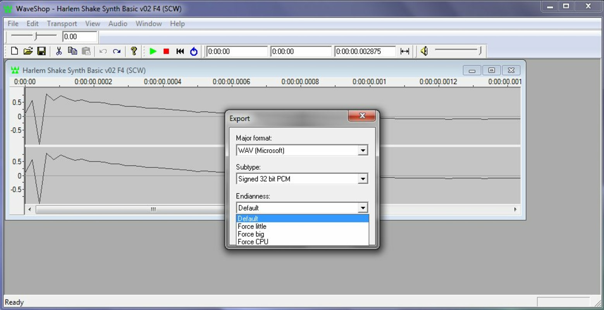Click the Redo arrow icon
This screenshot has height=310, width=604.
(x=117, y=51)
